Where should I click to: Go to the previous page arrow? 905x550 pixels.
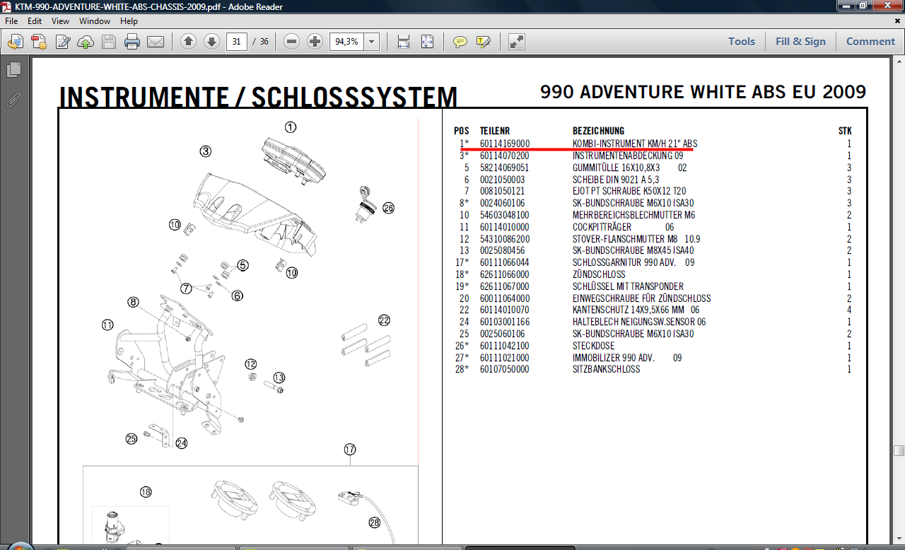188,42
